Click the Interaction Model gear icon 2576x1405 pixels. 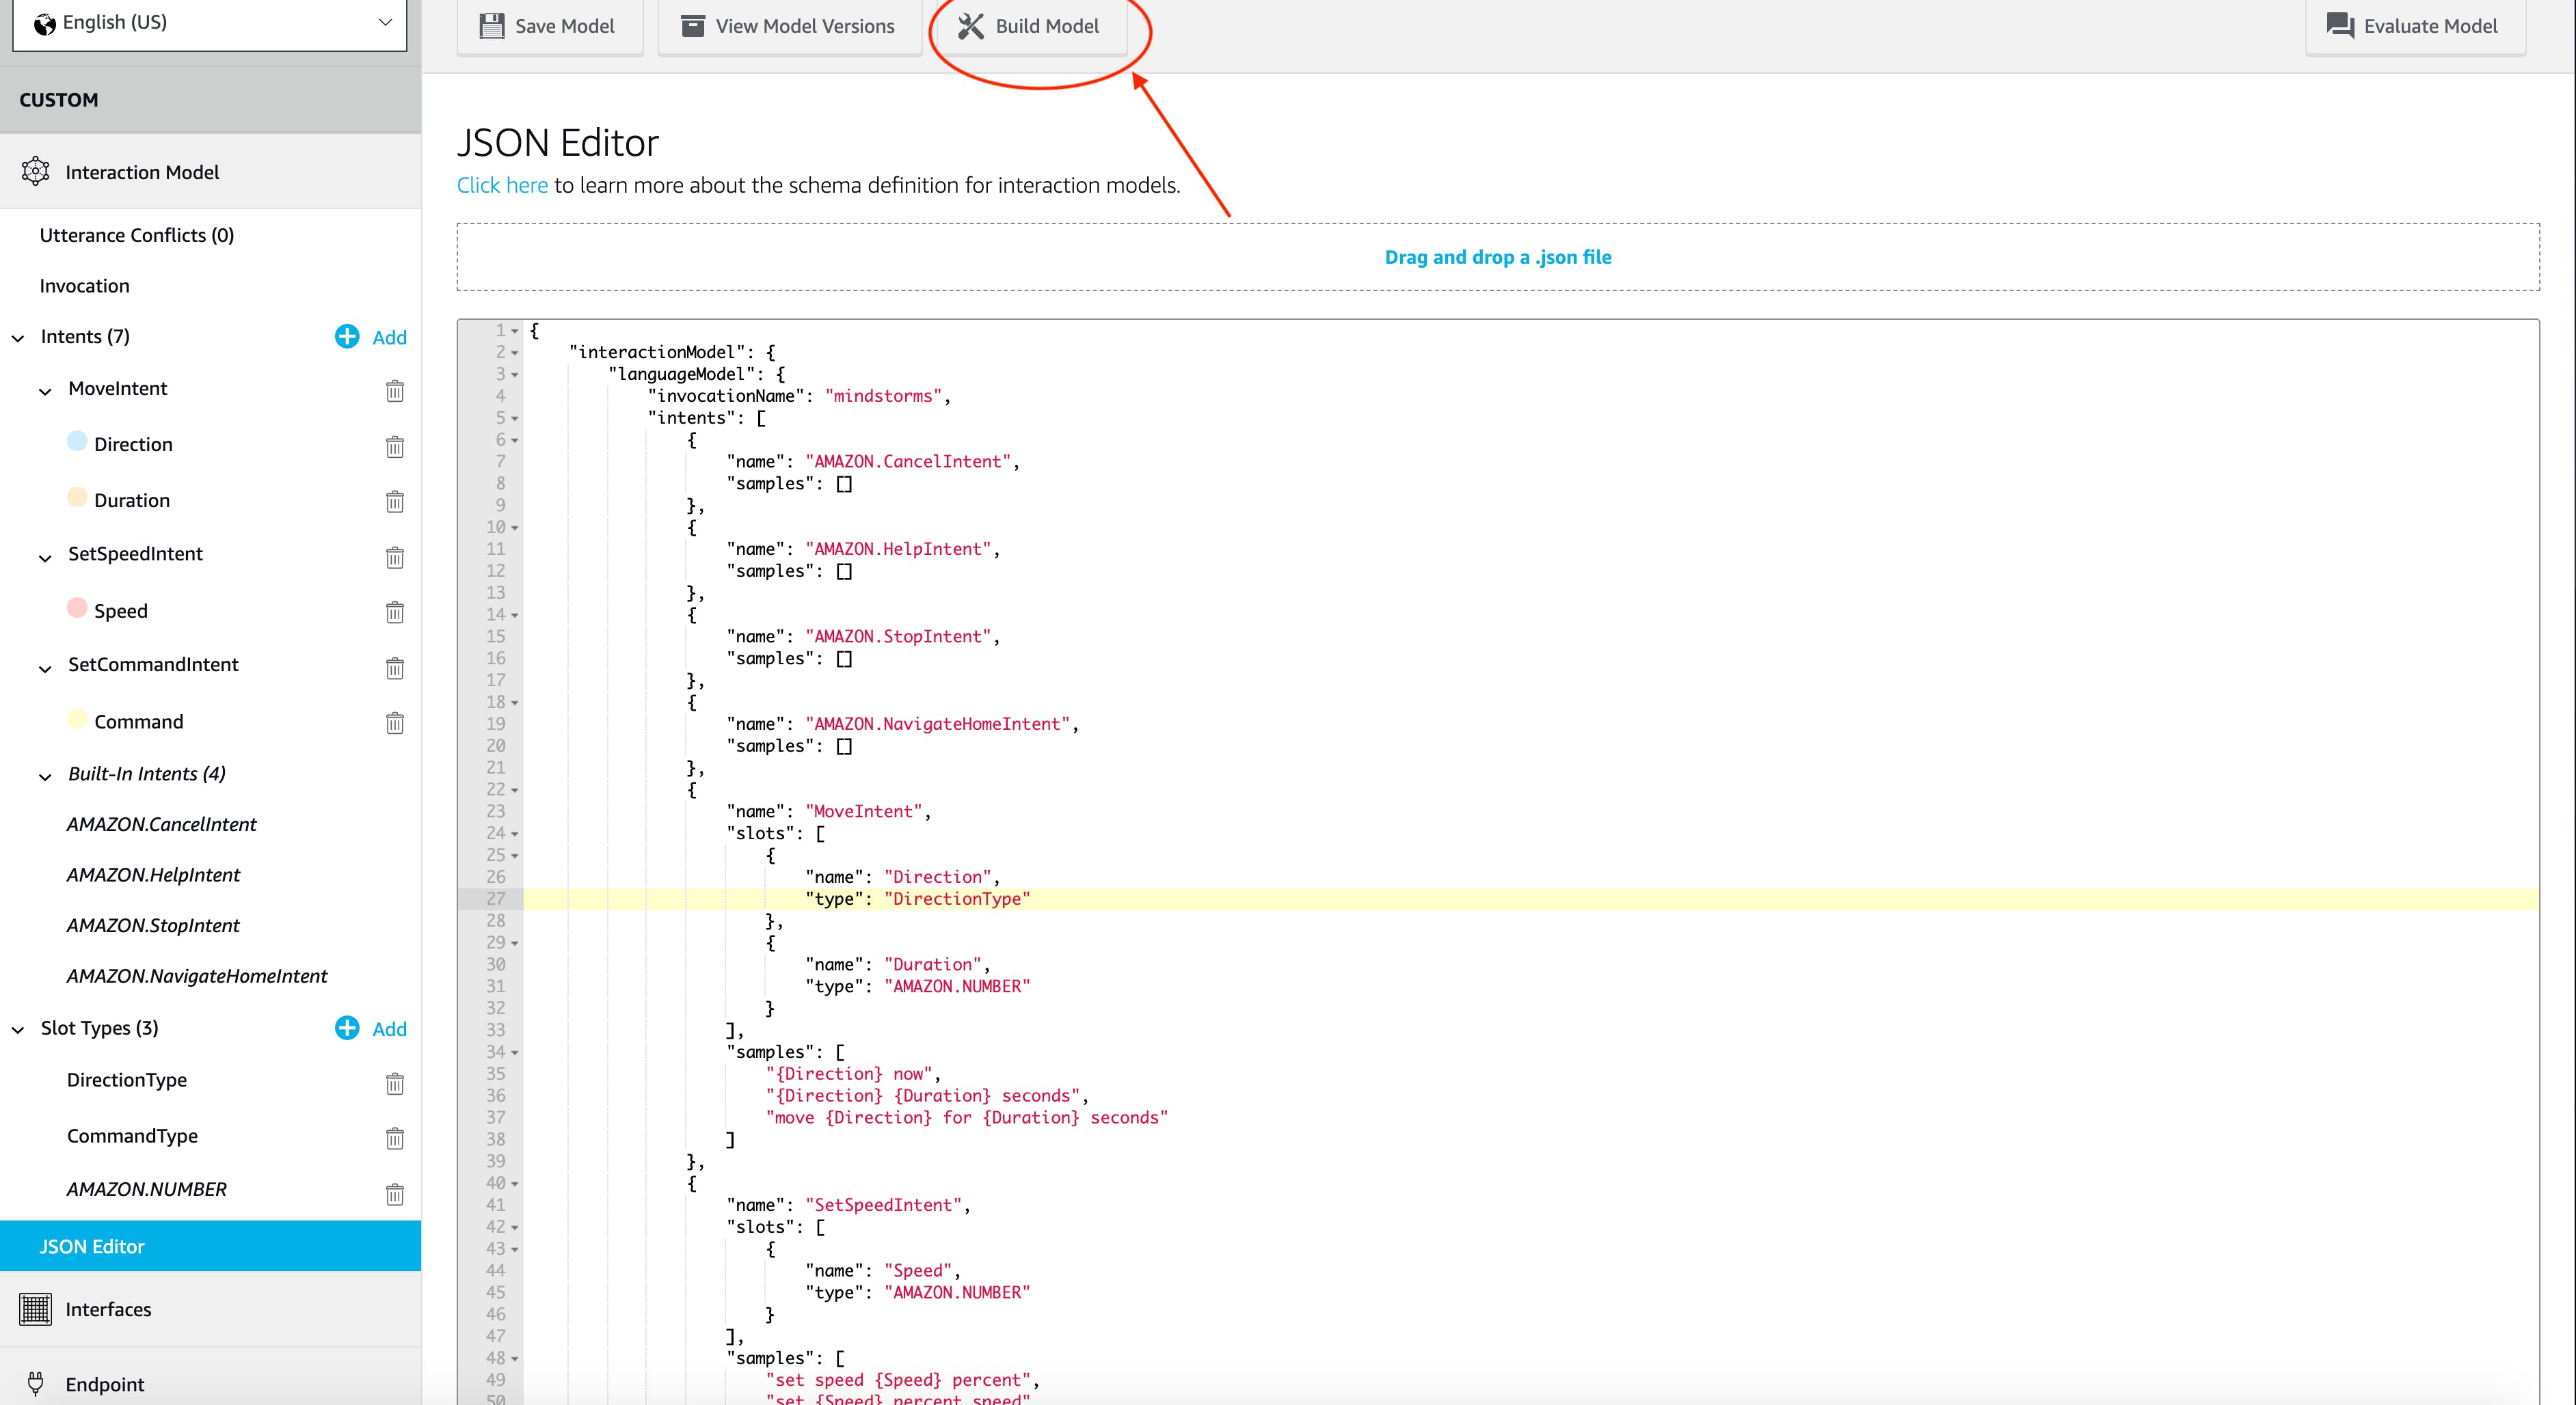(36, 172)
